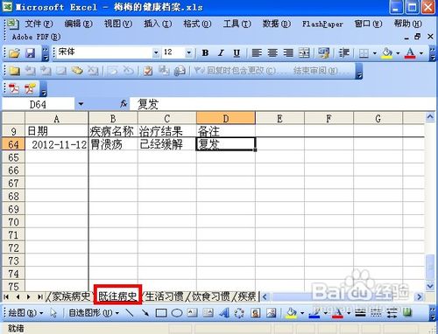Click the line style icon
The image size is (438, 334).
360,313
